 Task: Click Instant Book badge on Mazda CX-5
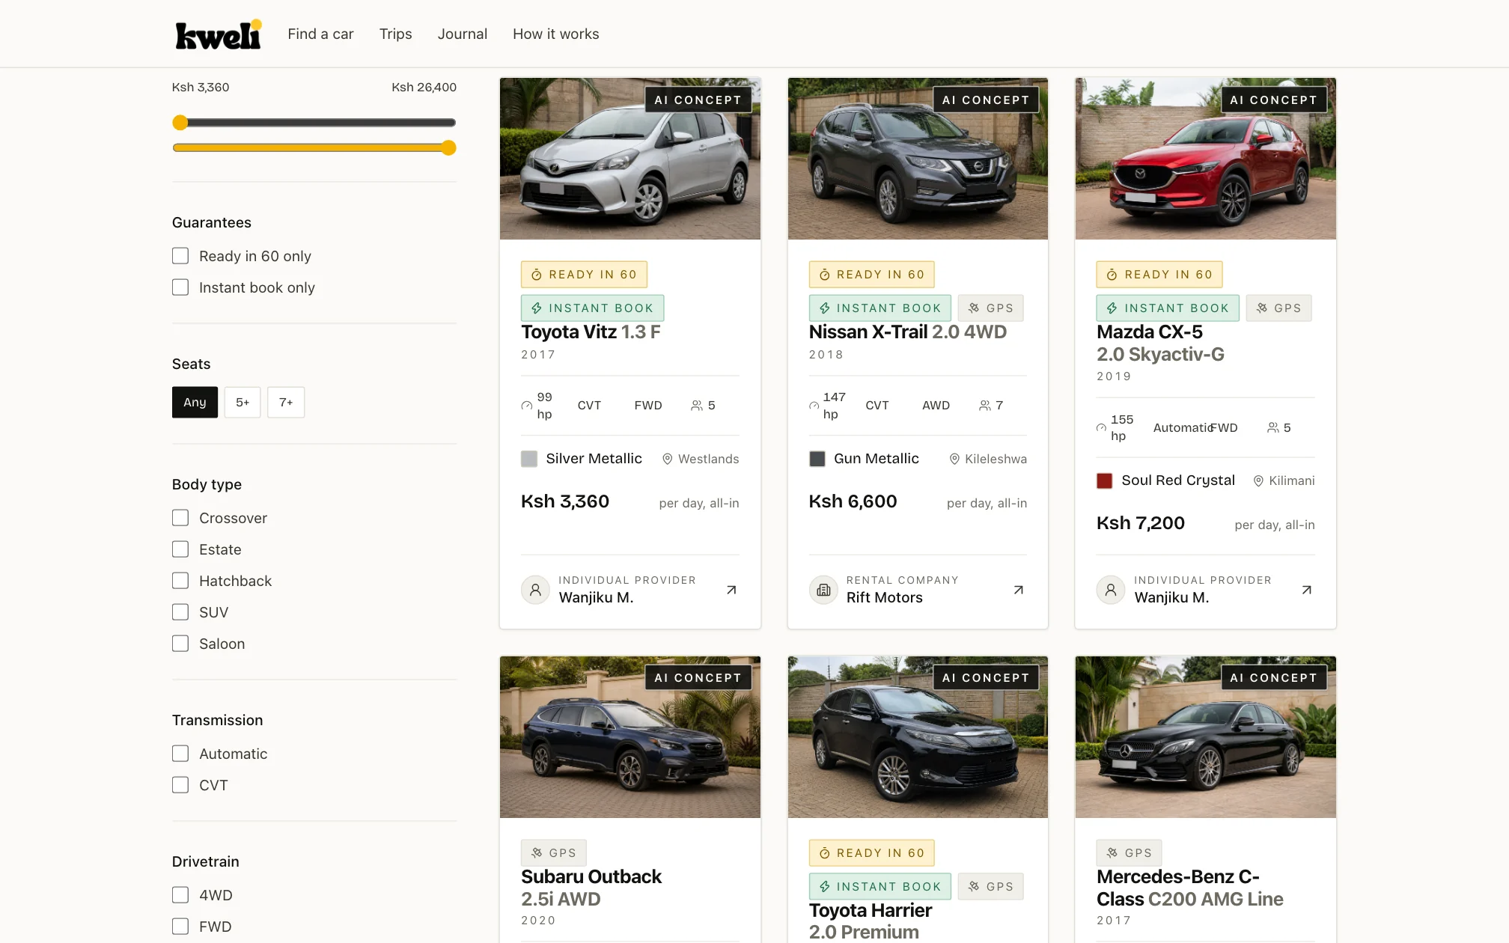tap(1168, 308)
